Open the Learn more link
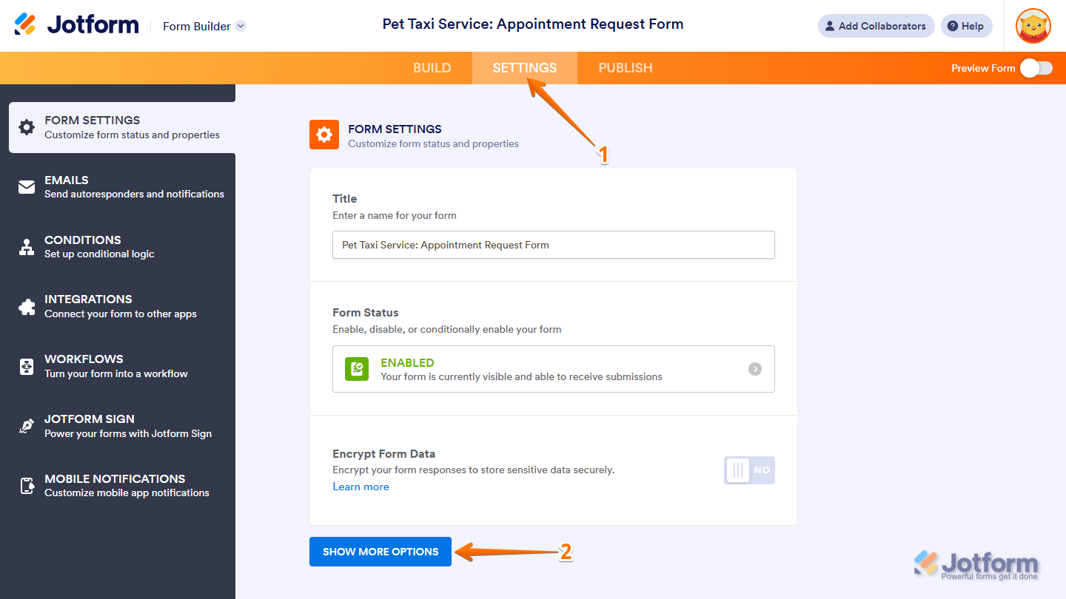 tap(361, 487)
